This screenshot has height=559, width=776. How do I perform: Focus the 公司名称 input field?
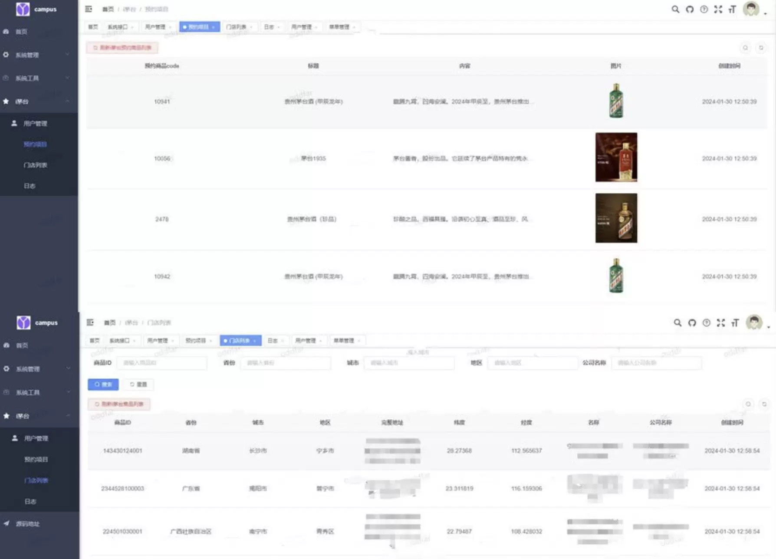click(657, 363)
